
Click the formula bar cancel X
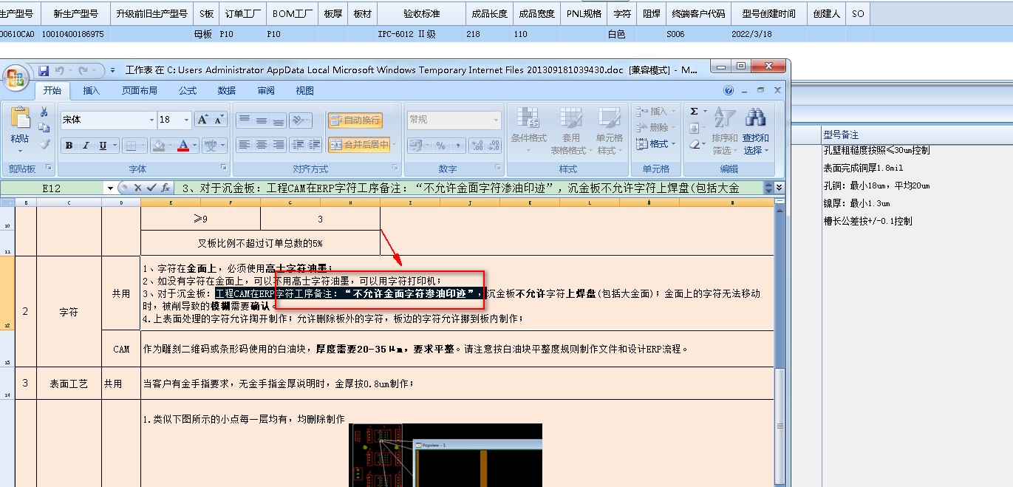[x=137, y=188]
